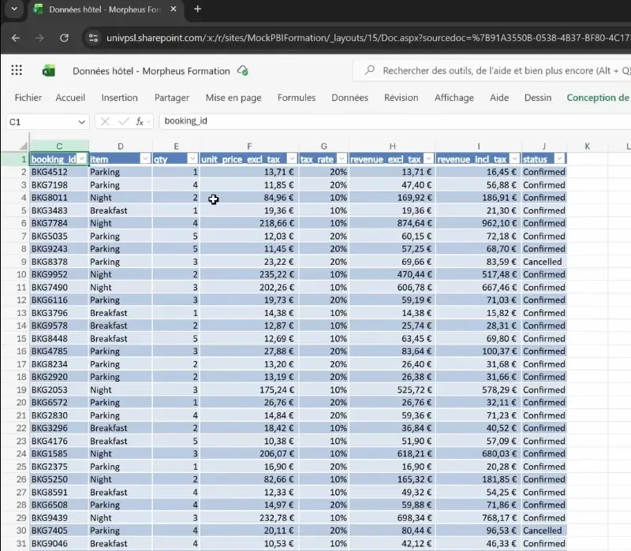The image size is (631, 551).
Task: Select column K header
Action: click(x=587, y=146)
